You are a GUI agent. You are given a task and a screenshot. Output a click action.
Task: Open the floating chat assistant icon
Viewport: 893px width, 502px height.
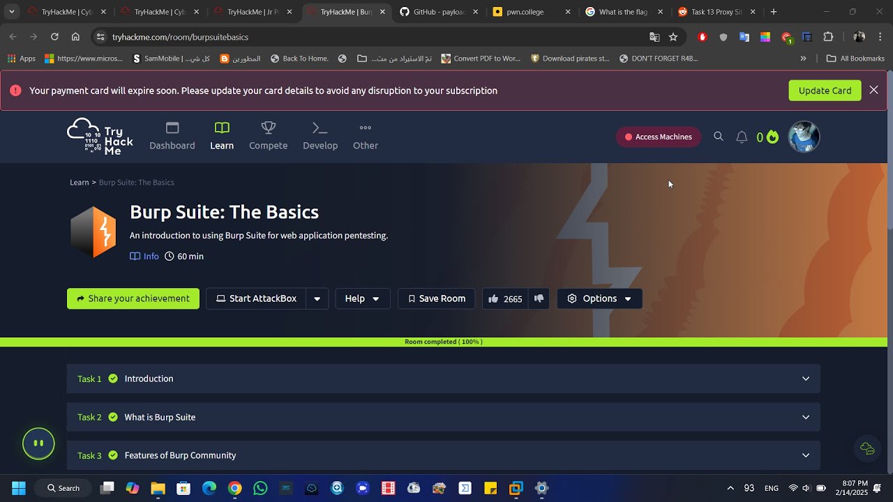pos(867,448)
